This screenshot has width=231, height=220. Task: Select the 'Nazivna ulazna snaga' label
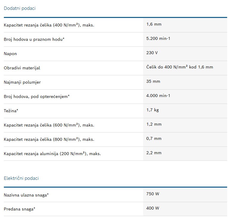26,195
